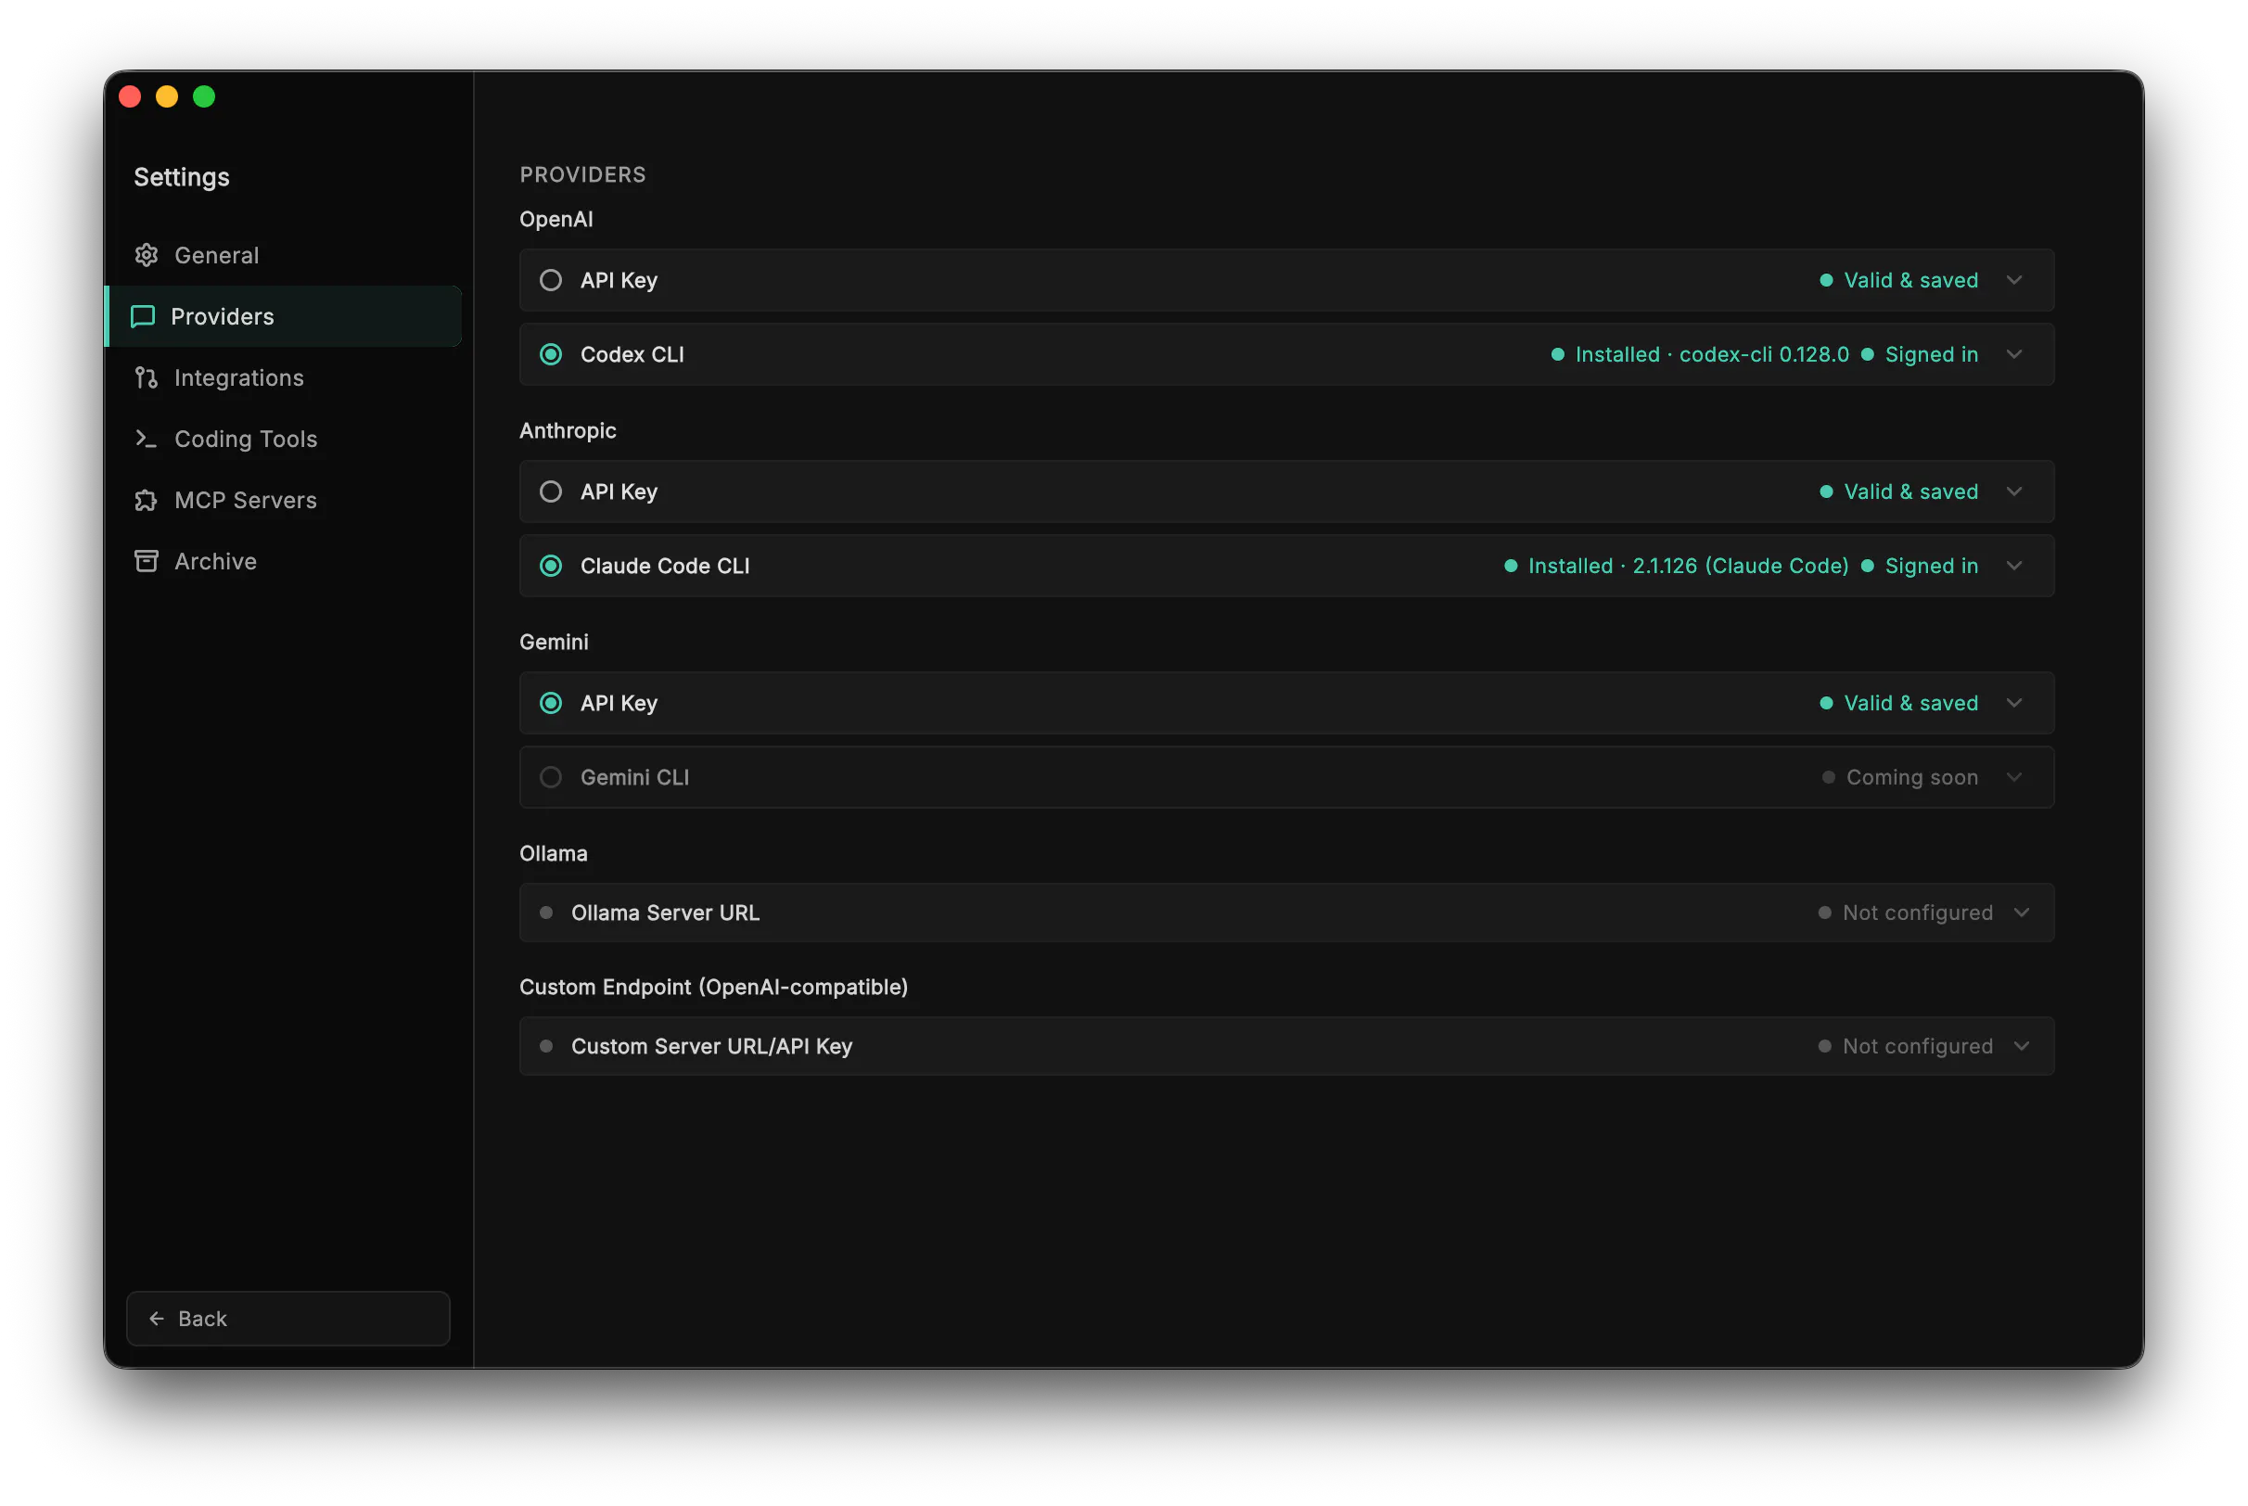Select Anthropic API Key radio button
Viewport: 2248px width, 1506px height.
pyautogui.click(x=551, y=491)
